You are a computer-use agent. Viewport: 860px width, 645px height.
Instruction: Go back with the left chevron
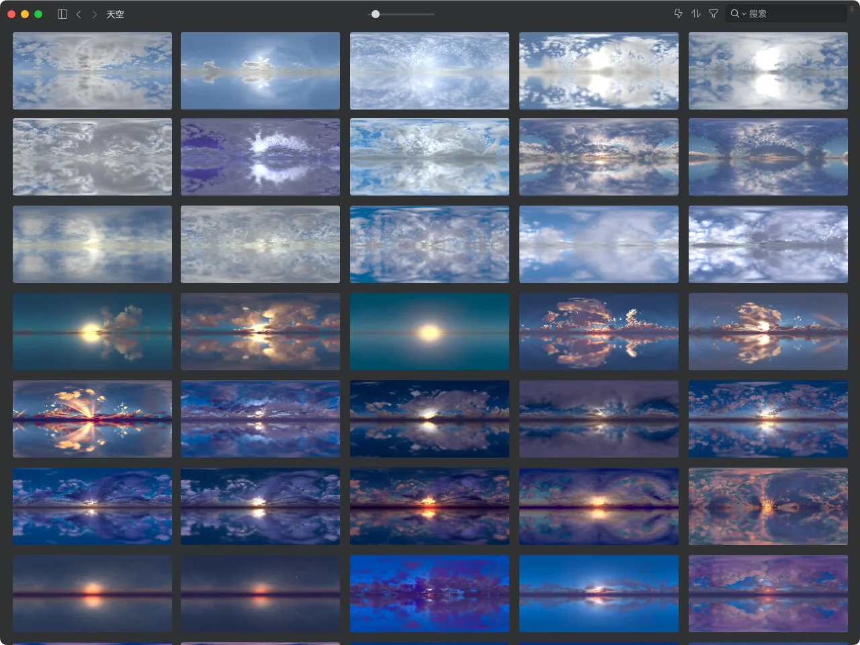(x=79, y=14)
